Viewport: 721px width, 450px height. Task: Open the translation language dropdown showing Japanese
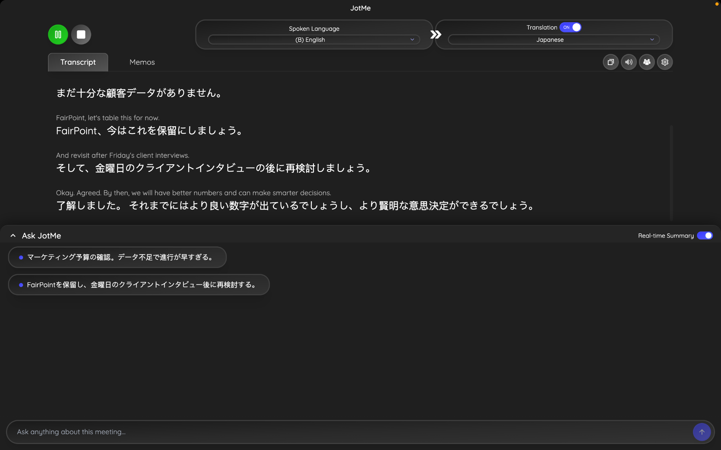[x=553, y=40]
